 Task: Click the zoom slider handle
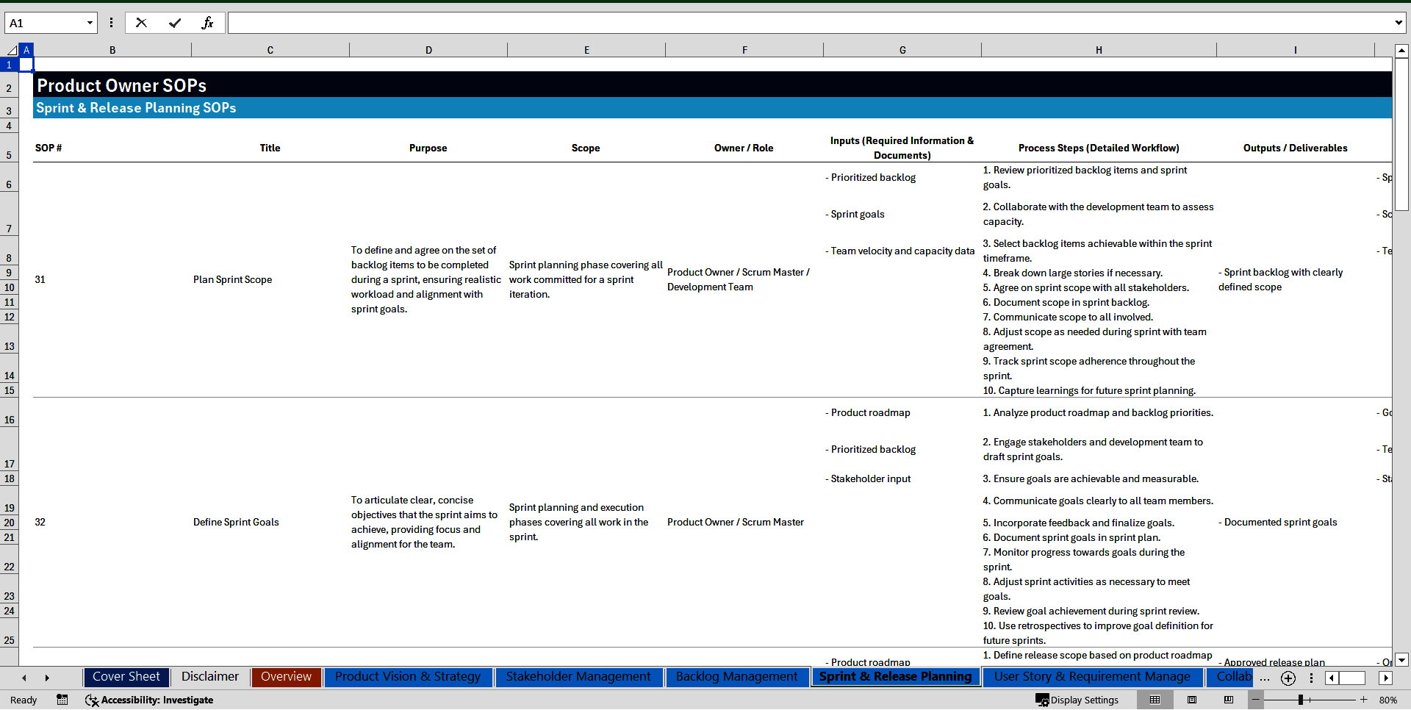[x=1302, y=700]
